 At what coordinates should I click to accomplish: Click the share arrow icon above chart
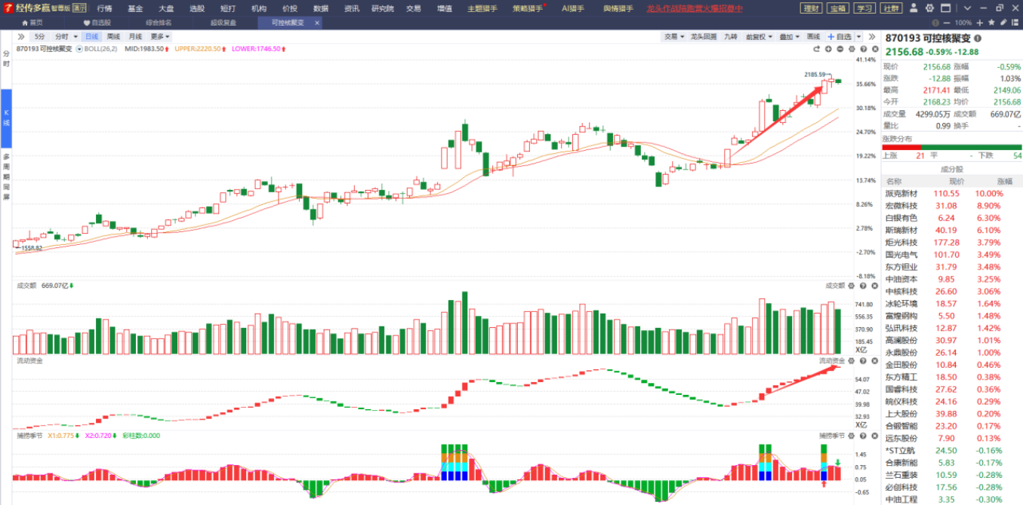[816, 49]
